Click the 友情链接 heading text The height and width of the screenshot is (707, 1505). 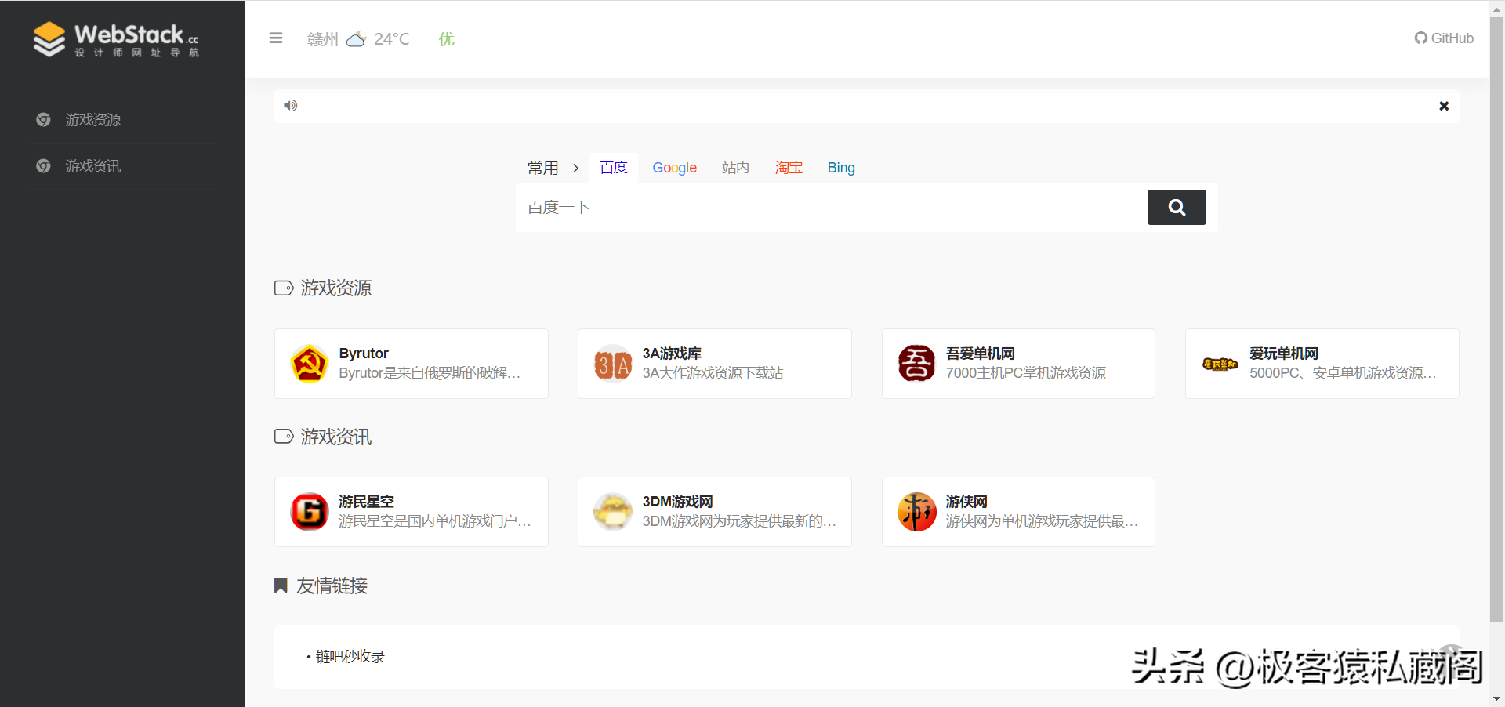point(332,586)
